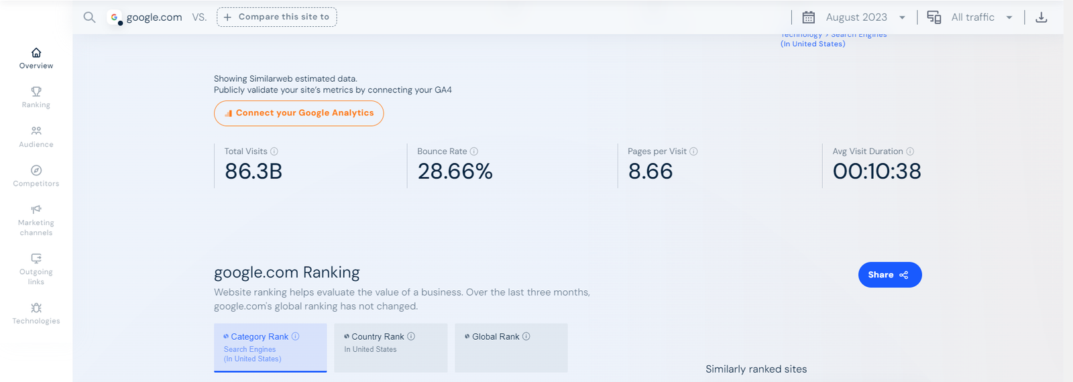Select the 00:10:38 duration value
This screenshot has height=382, width=1073.
click(877, 172)
